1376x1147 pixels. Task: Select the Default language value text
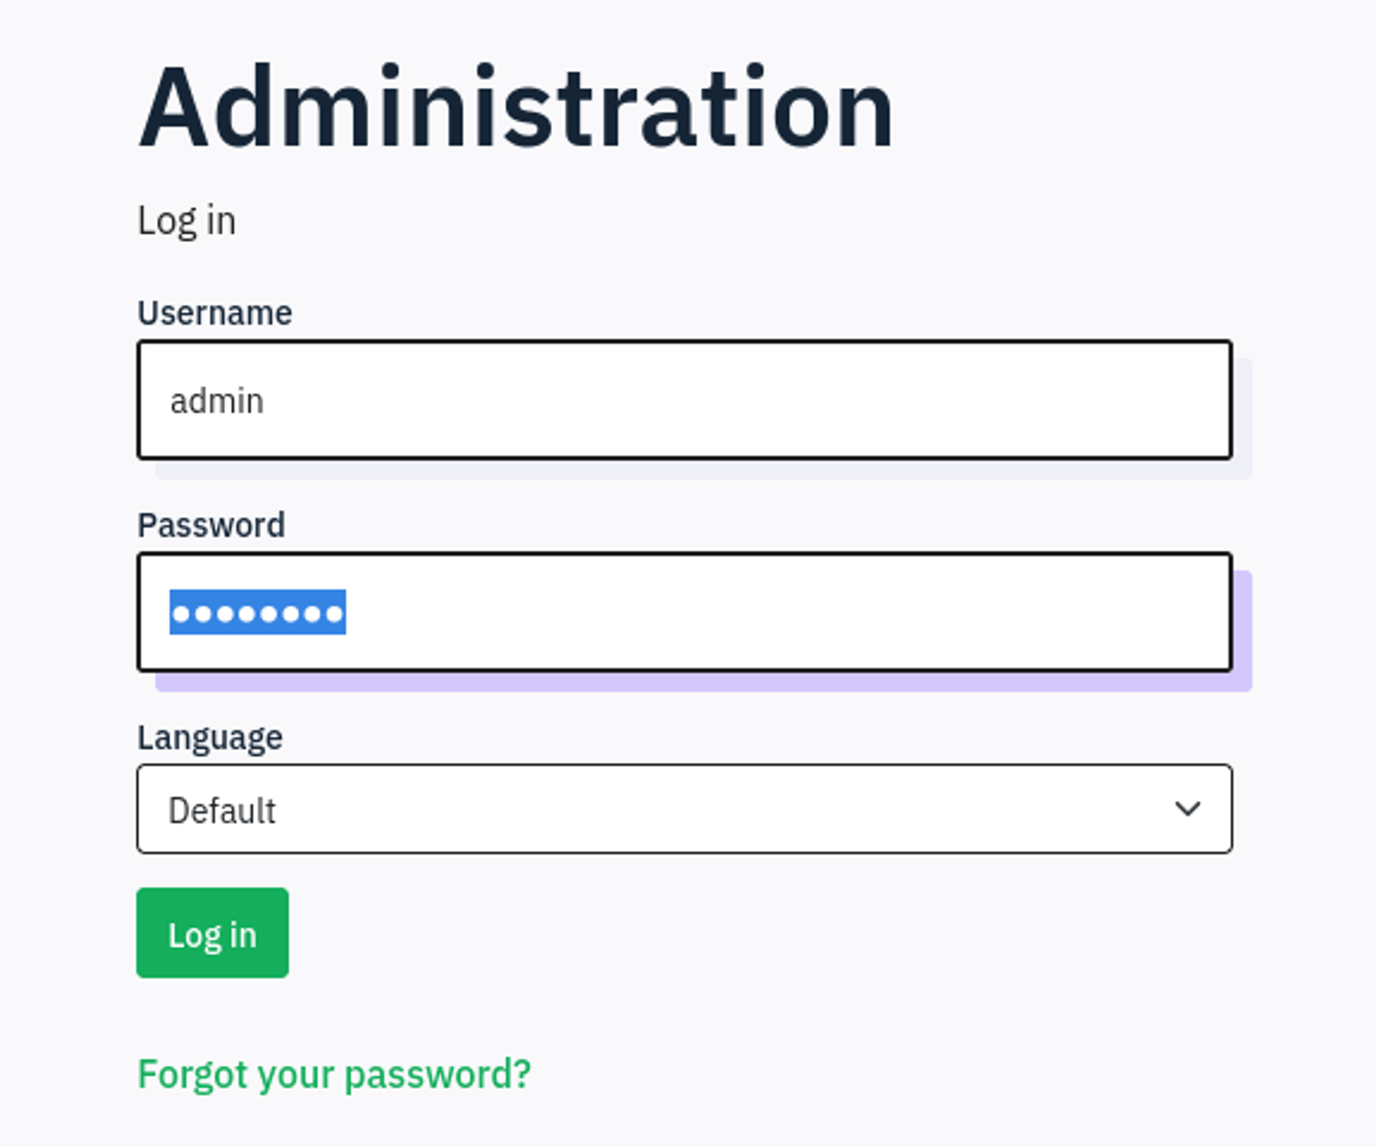pyautogui.click(x=222, y=811)
